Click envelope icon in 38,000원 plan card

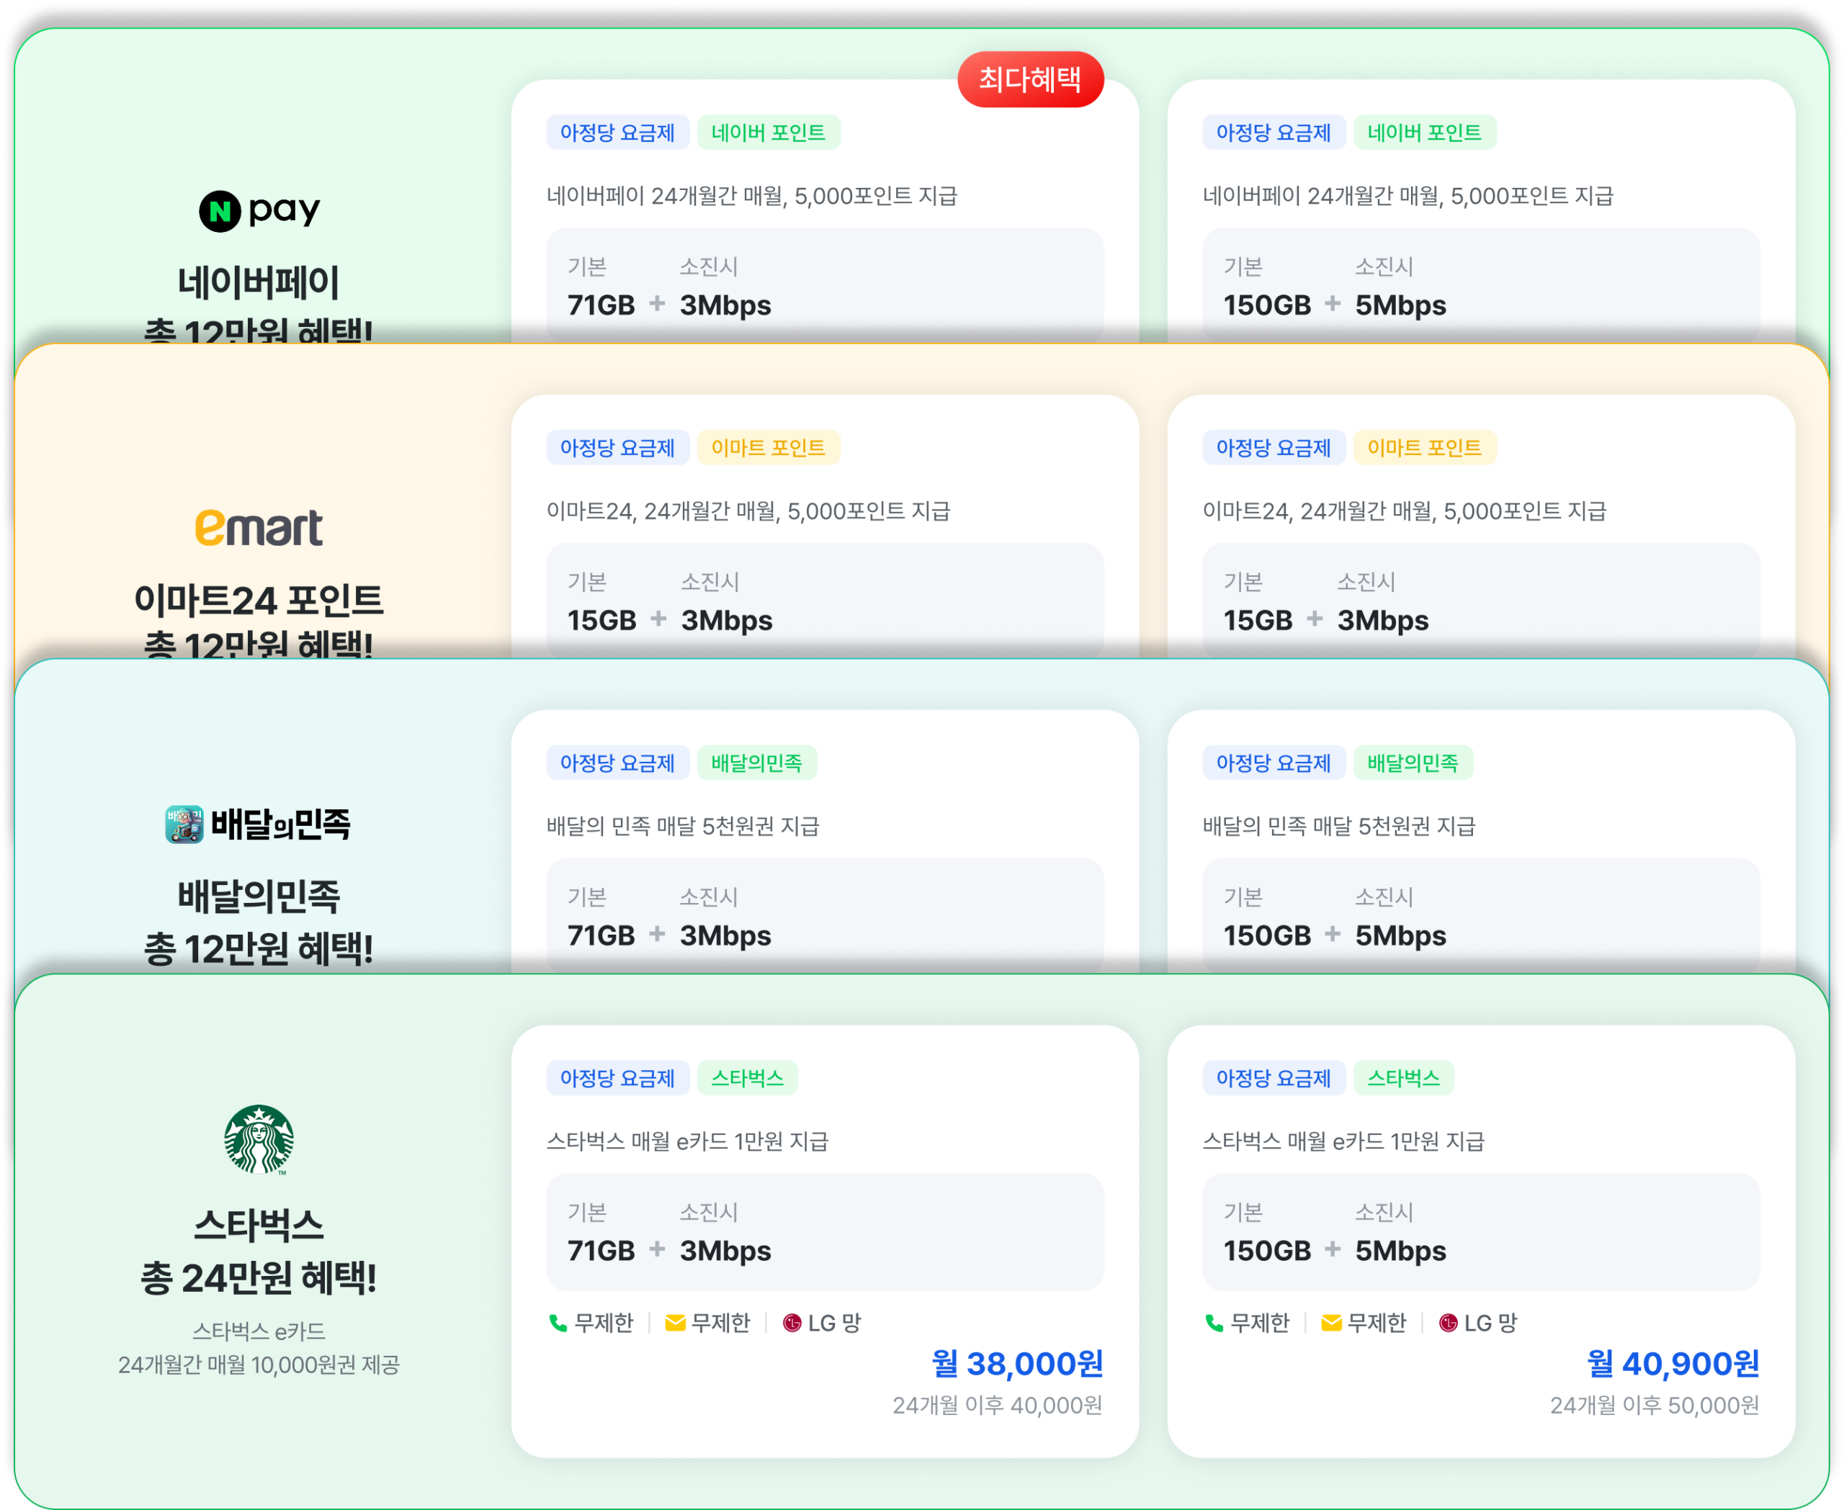(x=674, y=1323)
